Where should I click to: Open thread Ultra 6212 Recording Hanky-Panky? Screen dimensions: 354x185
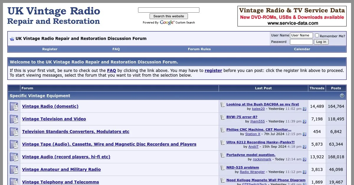tap(260, 142)
